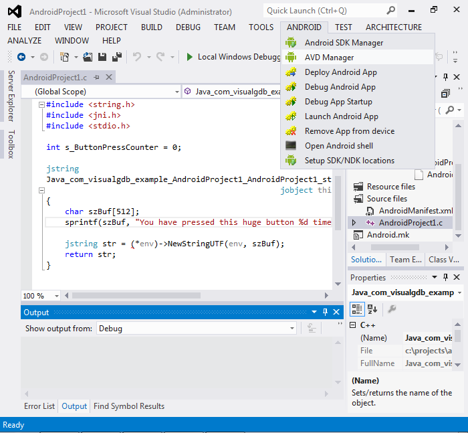
Task: Click Open File toolbar icon
Action: pos(88,57)
